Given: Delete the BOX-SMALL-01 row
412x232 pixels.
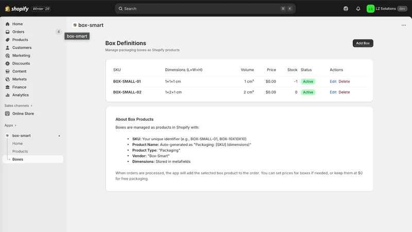Looking at the screenshot, I should coord(344,81).
